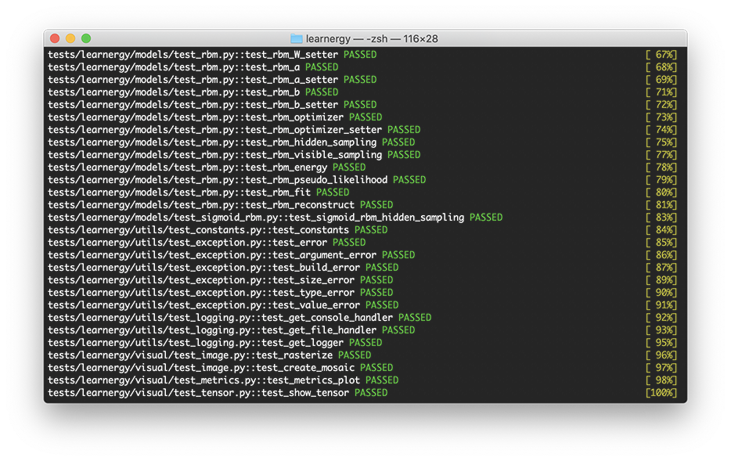Click PASSED after test_show_tensor

(371, 393)
